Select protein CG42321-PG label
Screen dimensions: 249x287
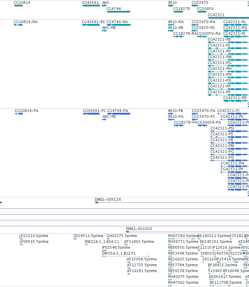point(222,152)
